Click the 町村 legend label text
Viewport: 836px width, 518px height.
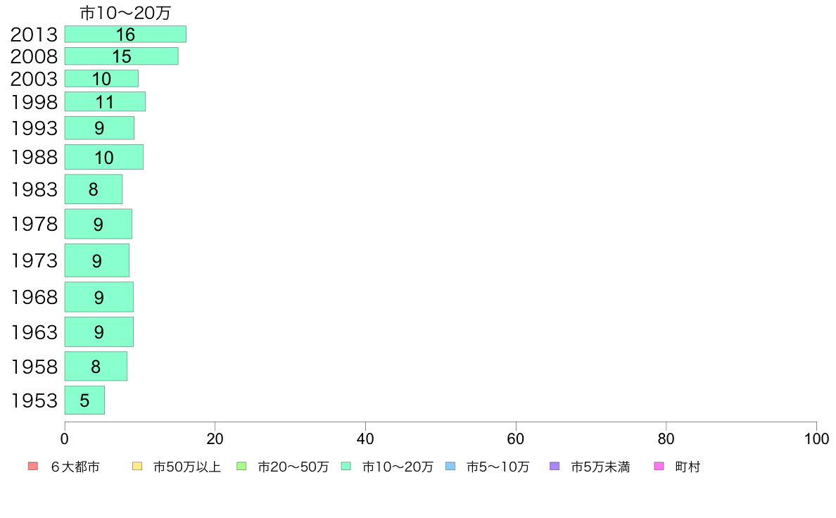(x=688, y=467)
